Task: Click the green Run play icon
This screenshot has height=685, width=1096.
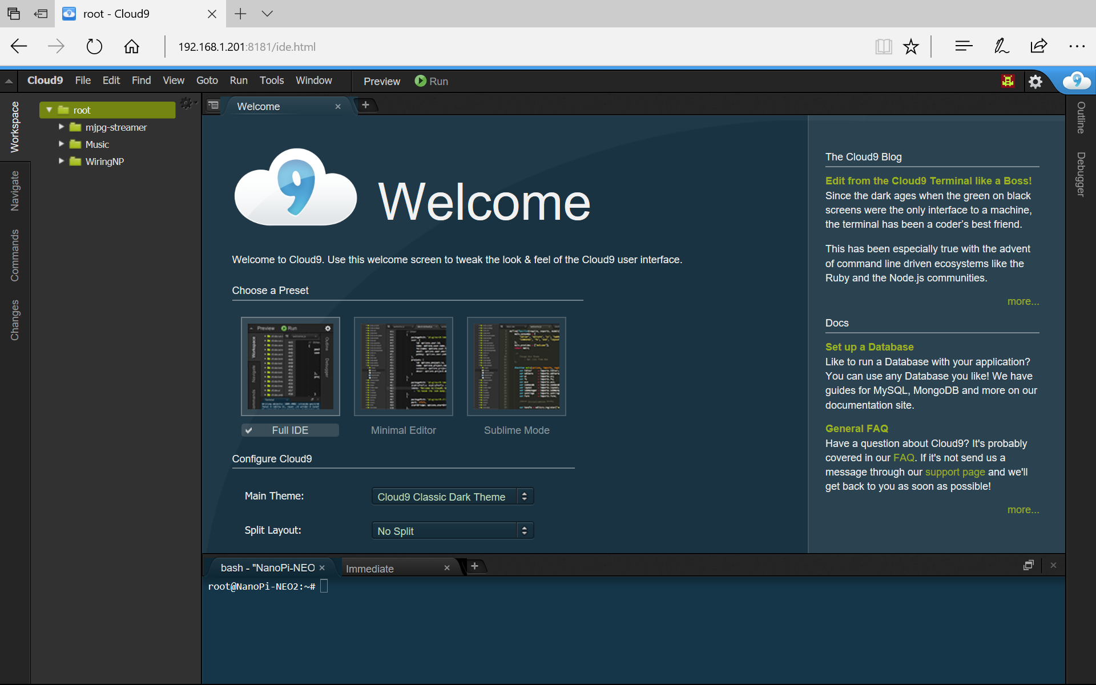Action: pyautogui.click(x=421, y=81)
